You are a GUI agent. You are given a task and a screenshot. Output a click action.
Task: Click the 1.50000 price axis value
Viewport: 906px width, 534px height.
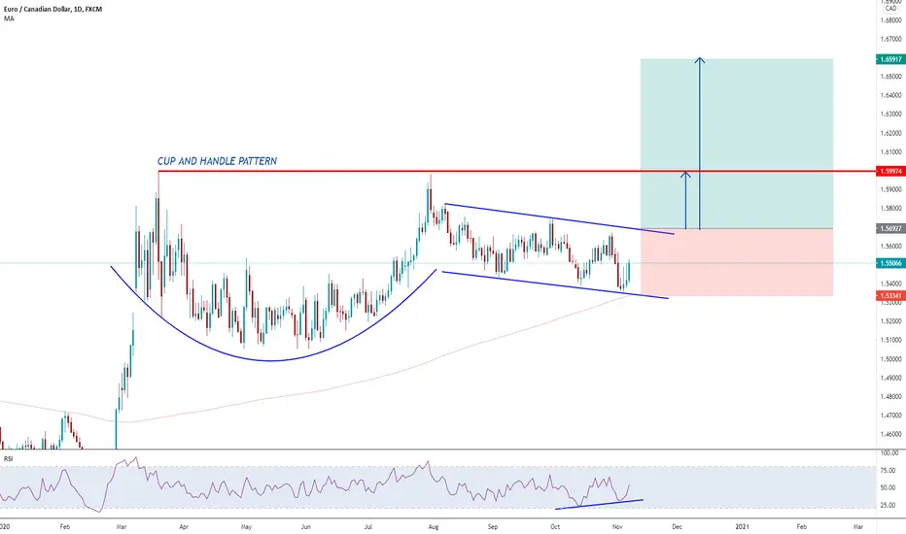891,359
